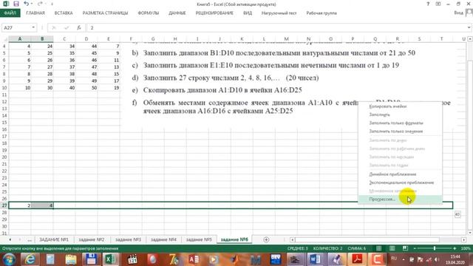Screen dimensions: 473x266
Task: Select row 15 header
Action: [x=4, y=123]
